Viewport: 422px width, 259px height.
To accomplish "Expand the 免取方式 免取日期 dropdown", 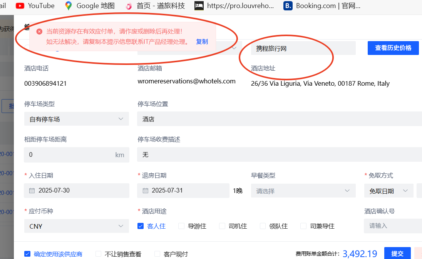I will coord(389,191).
